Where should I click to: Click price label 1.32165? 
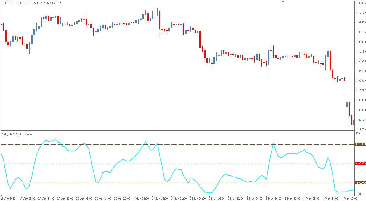tap(361, 32)
